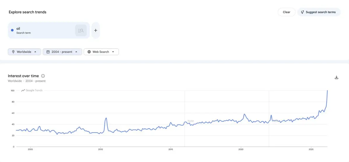Click the calendar icon in date filter
Viewport: 349px width, 162px height.
(x=48, y=52)
